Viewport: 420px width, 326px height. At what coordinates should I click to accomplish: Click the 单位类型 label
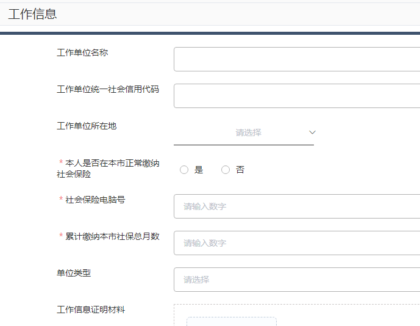coord(74,273)
